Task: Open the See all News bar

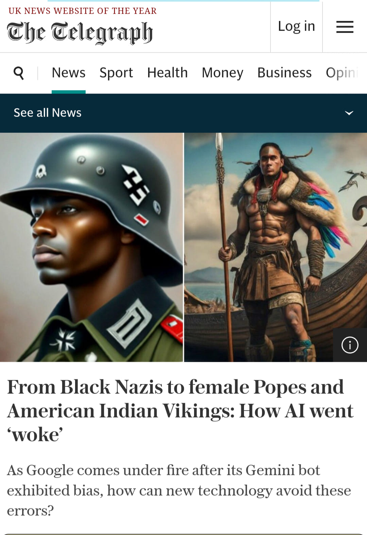Action: (183, 113)
